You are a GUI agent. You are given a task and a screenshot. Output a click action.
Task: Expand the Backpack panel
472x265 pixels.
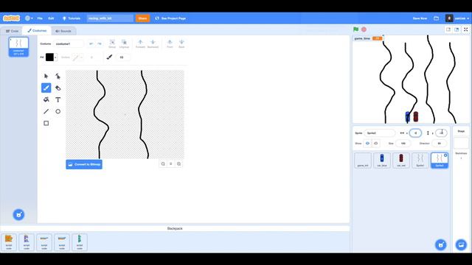(x=175, y=229)
